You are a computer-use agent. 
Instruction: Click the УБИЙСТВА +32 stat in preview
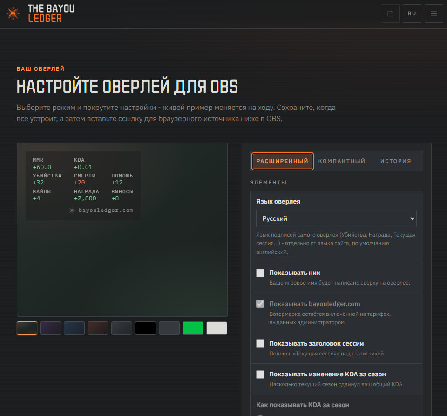tap(47, 179)
